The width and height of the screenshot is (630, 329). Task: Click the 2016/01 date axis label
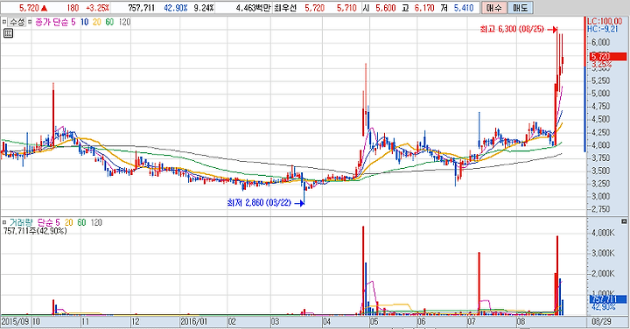[x=194, y=321]
